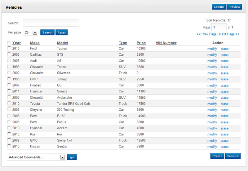Erase the Hyundai Sonata record

point(224,92)
